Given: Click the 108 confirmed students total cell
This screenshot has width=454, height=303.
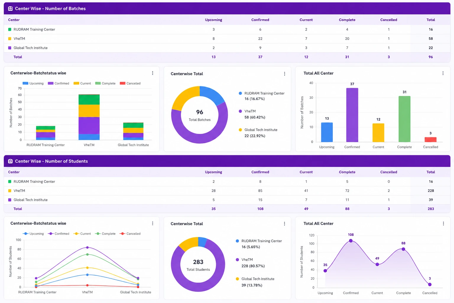Looking at the screenshot, I should pyautogui.click(x=260, y=209).
